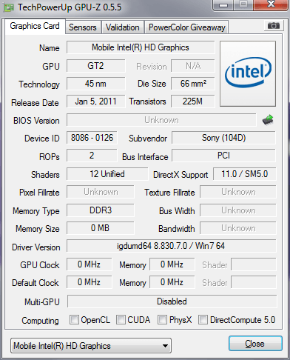Click the Release Date field Jan 5, 2011
The image size is (290, 360).
[95, 101]
